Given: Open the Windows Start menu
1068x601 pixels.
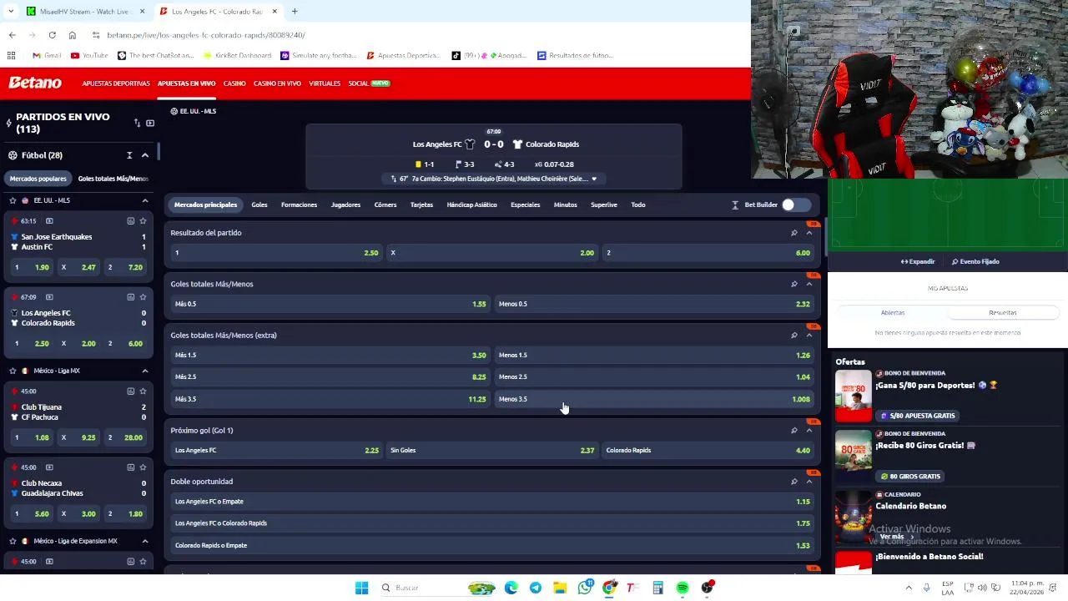Looking at the screenshot, I should tap(361, 588).
